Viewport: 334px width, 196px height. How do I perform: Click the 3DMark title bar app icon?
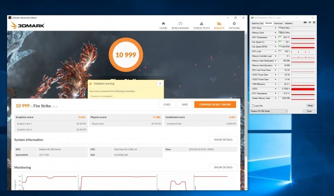coord(10,18)
